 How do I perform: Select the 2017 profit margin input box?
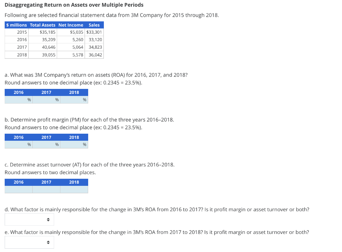[46, 144]
